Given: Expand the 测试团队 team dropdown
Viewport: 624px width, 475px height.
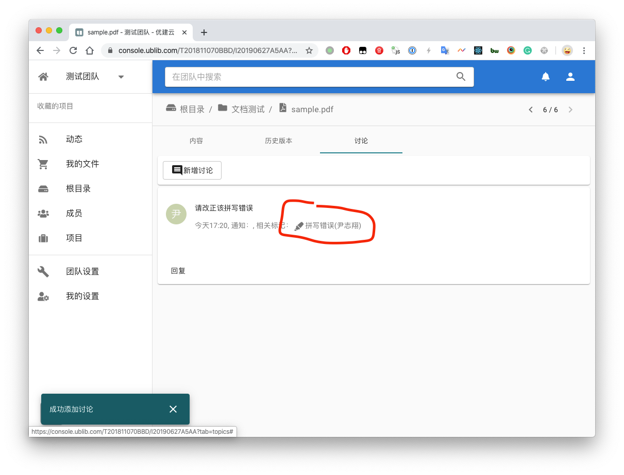Looking at the screenshot, I should (x=121, y=77).
